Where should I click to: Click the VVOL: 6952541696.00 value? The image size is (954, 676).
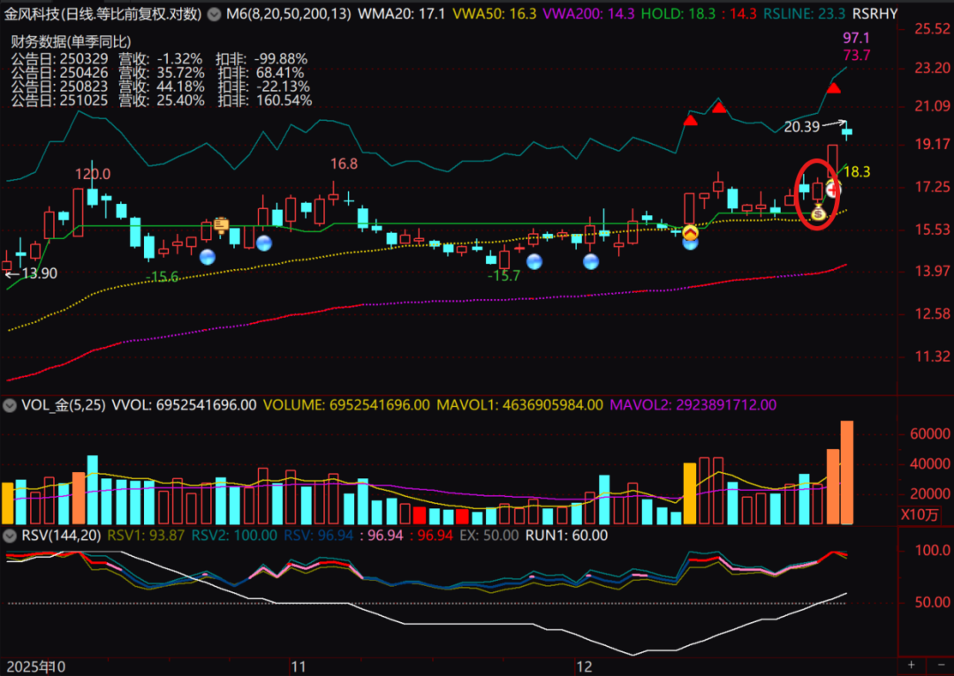(184, 405)
